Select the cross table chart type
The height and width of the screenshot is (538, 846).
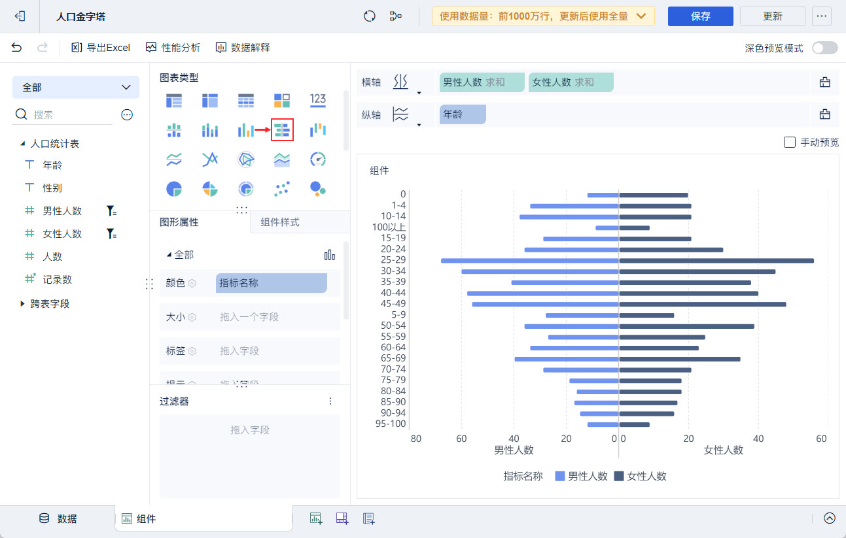coord(209,101)
